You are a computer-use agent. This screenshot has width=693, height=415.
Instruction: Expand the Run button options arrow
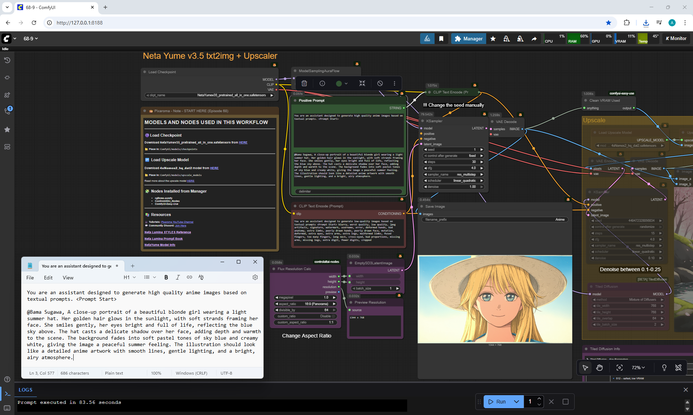[x=517, y=402]
